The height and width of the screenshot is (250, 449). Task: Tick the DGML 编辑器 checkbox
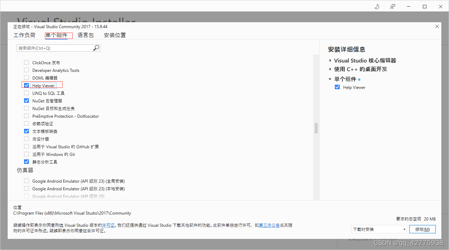pyautogui.click(x=26, y=78)
